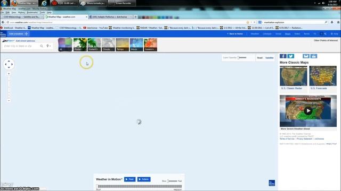Open the Bookmarks menu
This screenshot has height=191, width=341.
32,13
